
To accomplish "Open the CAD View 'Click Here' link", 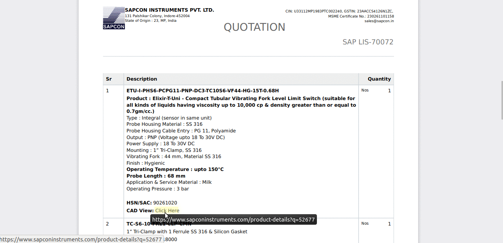I will click(x=167, y=211).
